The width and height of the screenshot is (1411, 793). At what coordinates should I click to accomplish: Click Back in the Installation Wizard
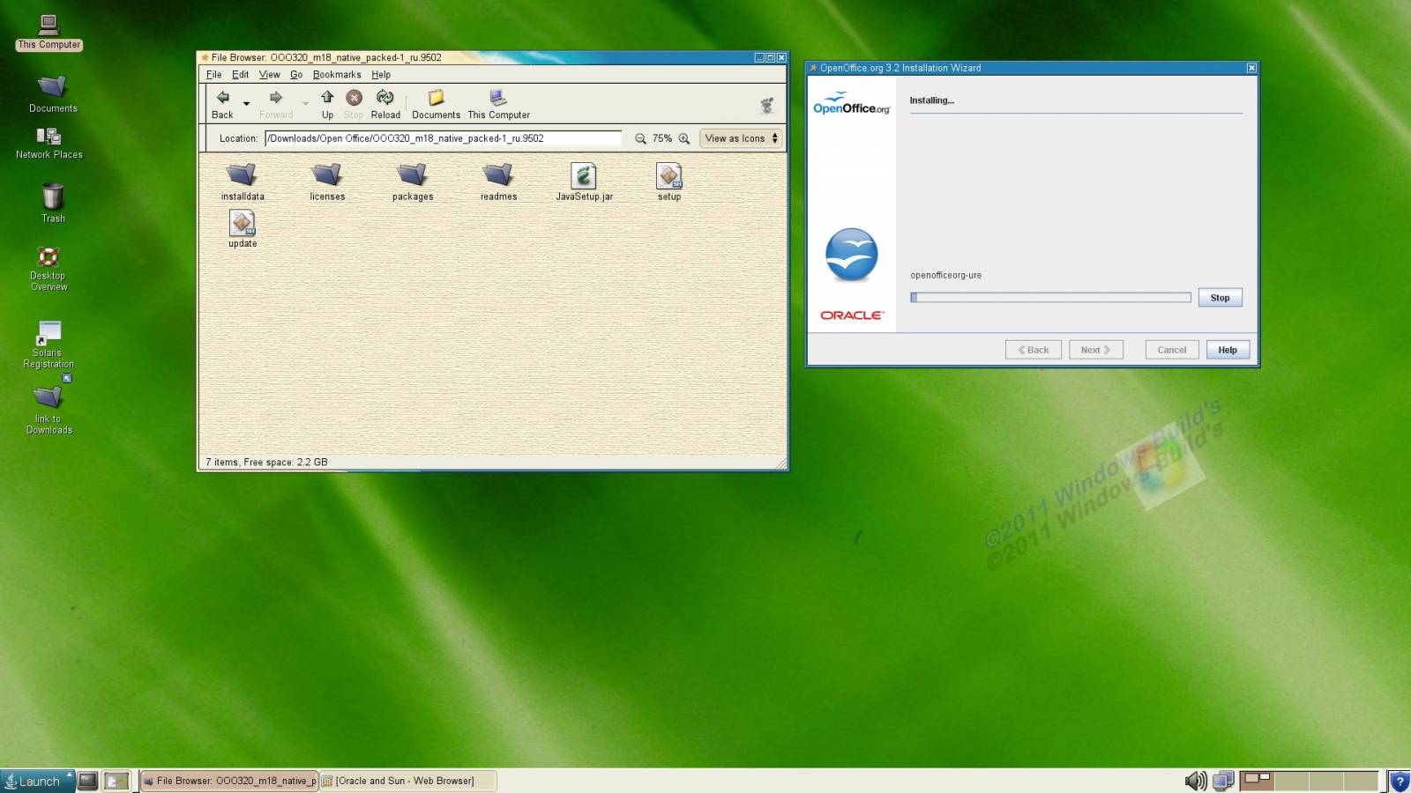pos(1033,350)
